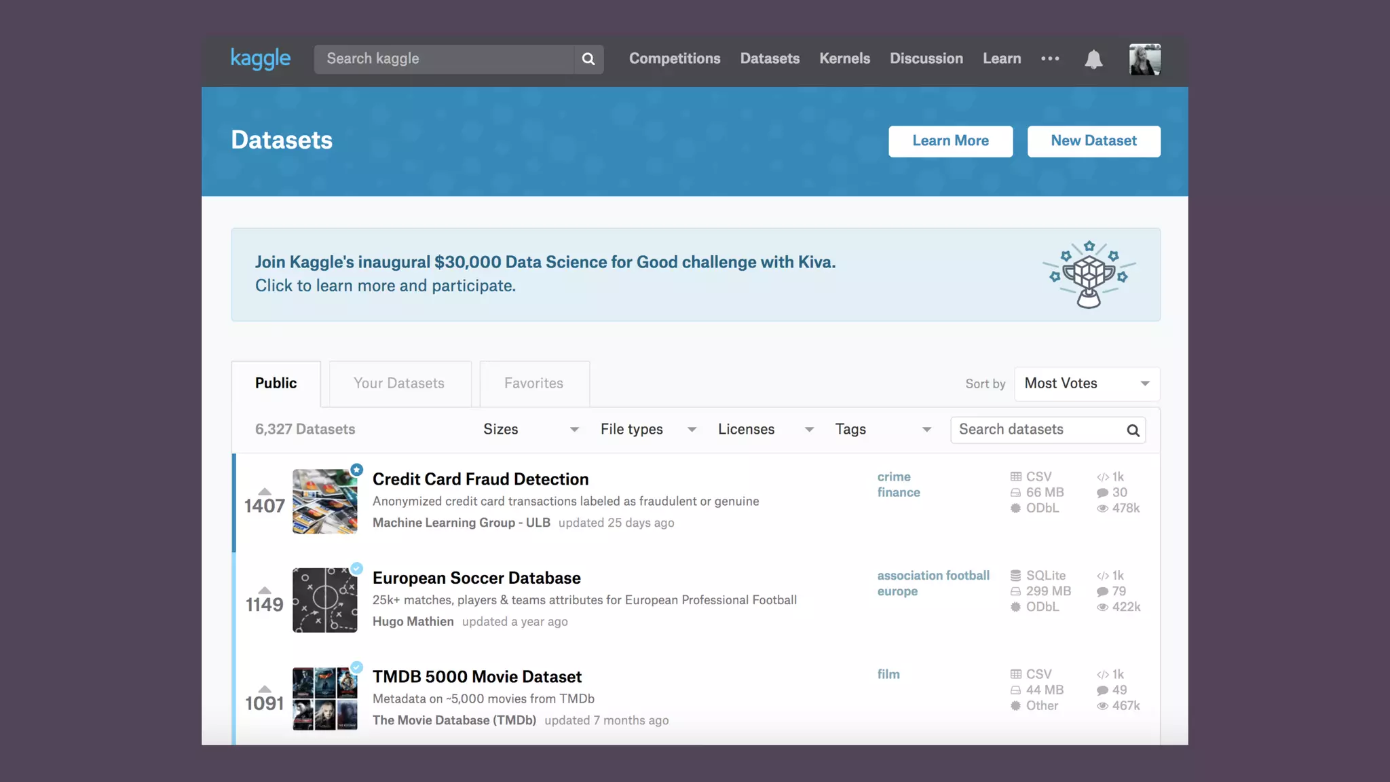Screen dimensions: 1390x782
Task: Upvote the European Soccer Database dataset
Action: coord(265,591)
